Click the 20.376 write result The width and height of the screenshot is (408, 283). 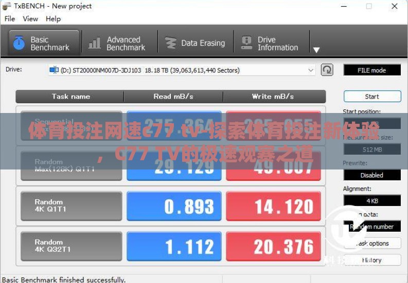(x=273, y=247)
